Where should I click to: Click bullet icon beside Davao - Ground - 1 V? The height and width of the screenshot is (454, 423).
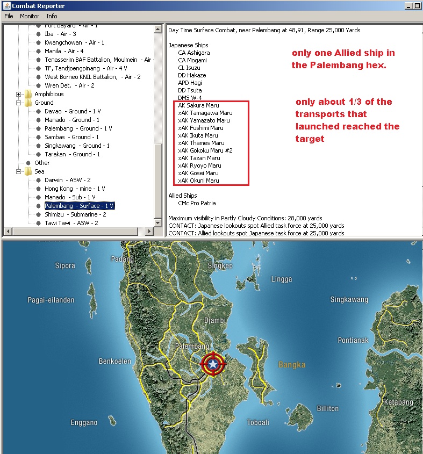pyautogui.click(x=38, y=111)
